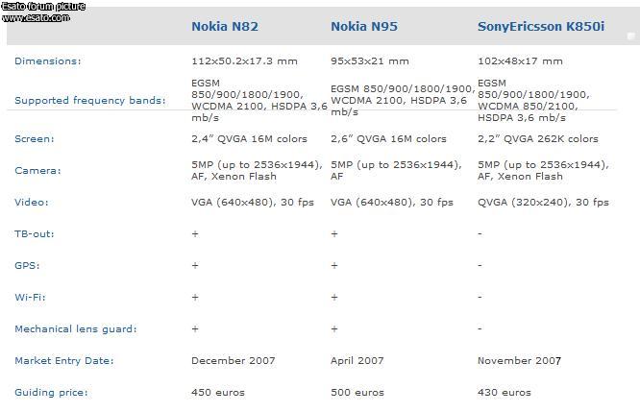This screenshot has width=640, height=412.
Task: Select the Video row label
Action: [32, 203]
